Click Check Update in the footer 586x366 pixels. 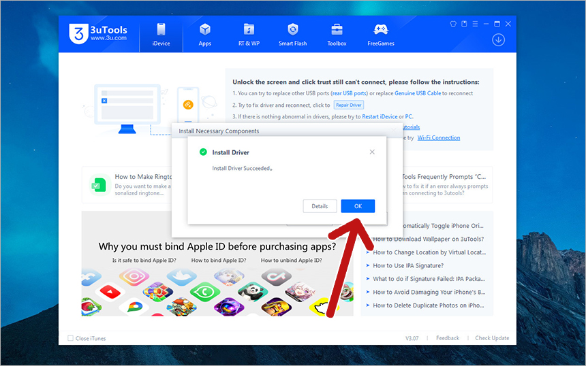[492, 338]
